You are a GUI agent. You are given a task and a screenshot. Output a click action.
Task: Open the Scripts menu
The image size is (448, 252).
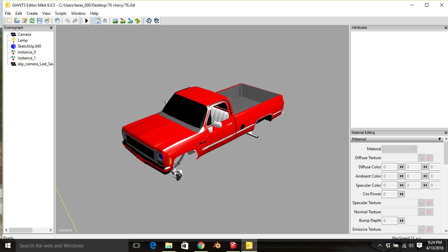61,13
